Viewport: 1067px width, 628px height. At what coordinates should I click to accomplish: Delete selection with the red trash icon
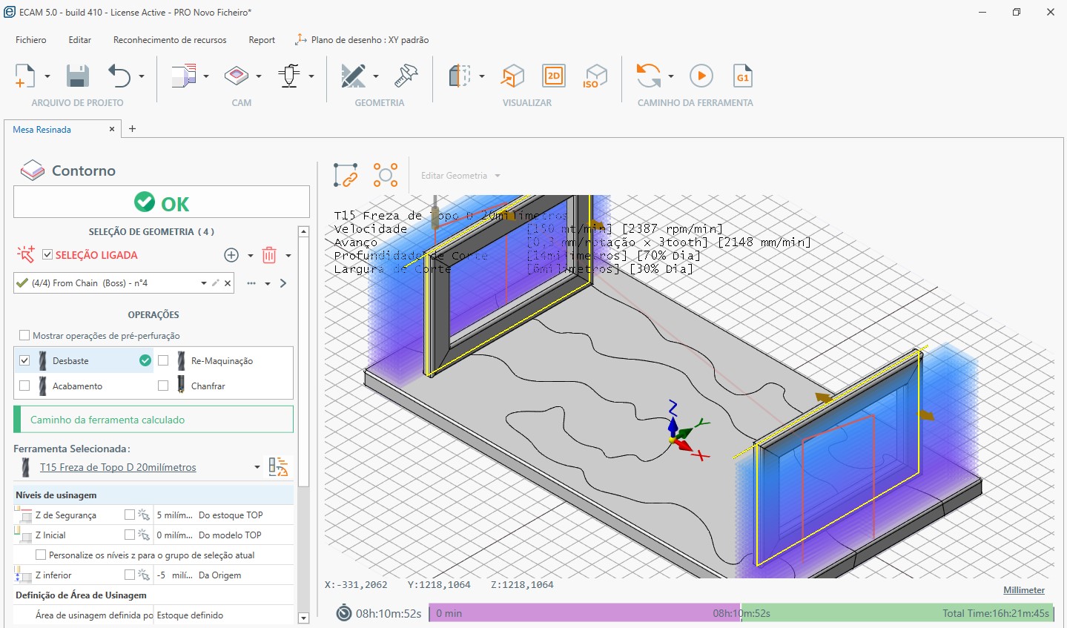269,255
